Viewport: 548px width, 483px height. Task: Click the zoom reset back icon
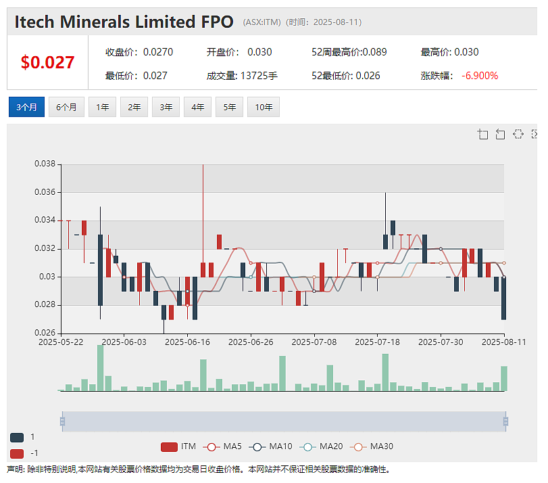pyautogui.click(x=500, y=134)
